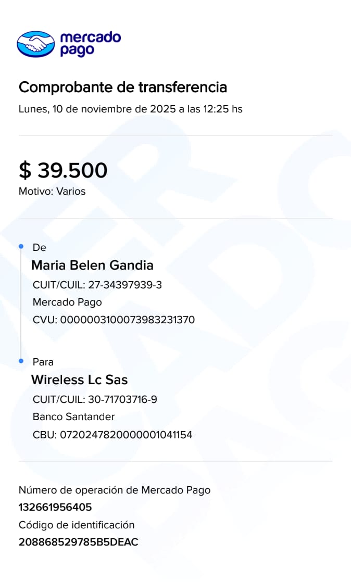Click the sender's "Mercado Pago" account label
Viewport: 351px width, 582px height.
[x=67, y=302]
